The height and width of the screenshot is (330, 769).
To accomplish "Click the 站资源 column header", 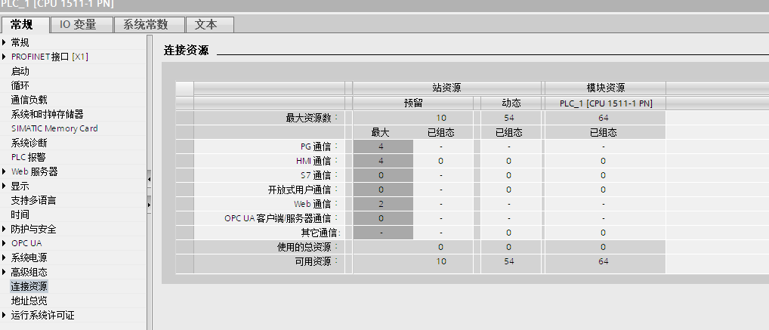I will 446,88.
